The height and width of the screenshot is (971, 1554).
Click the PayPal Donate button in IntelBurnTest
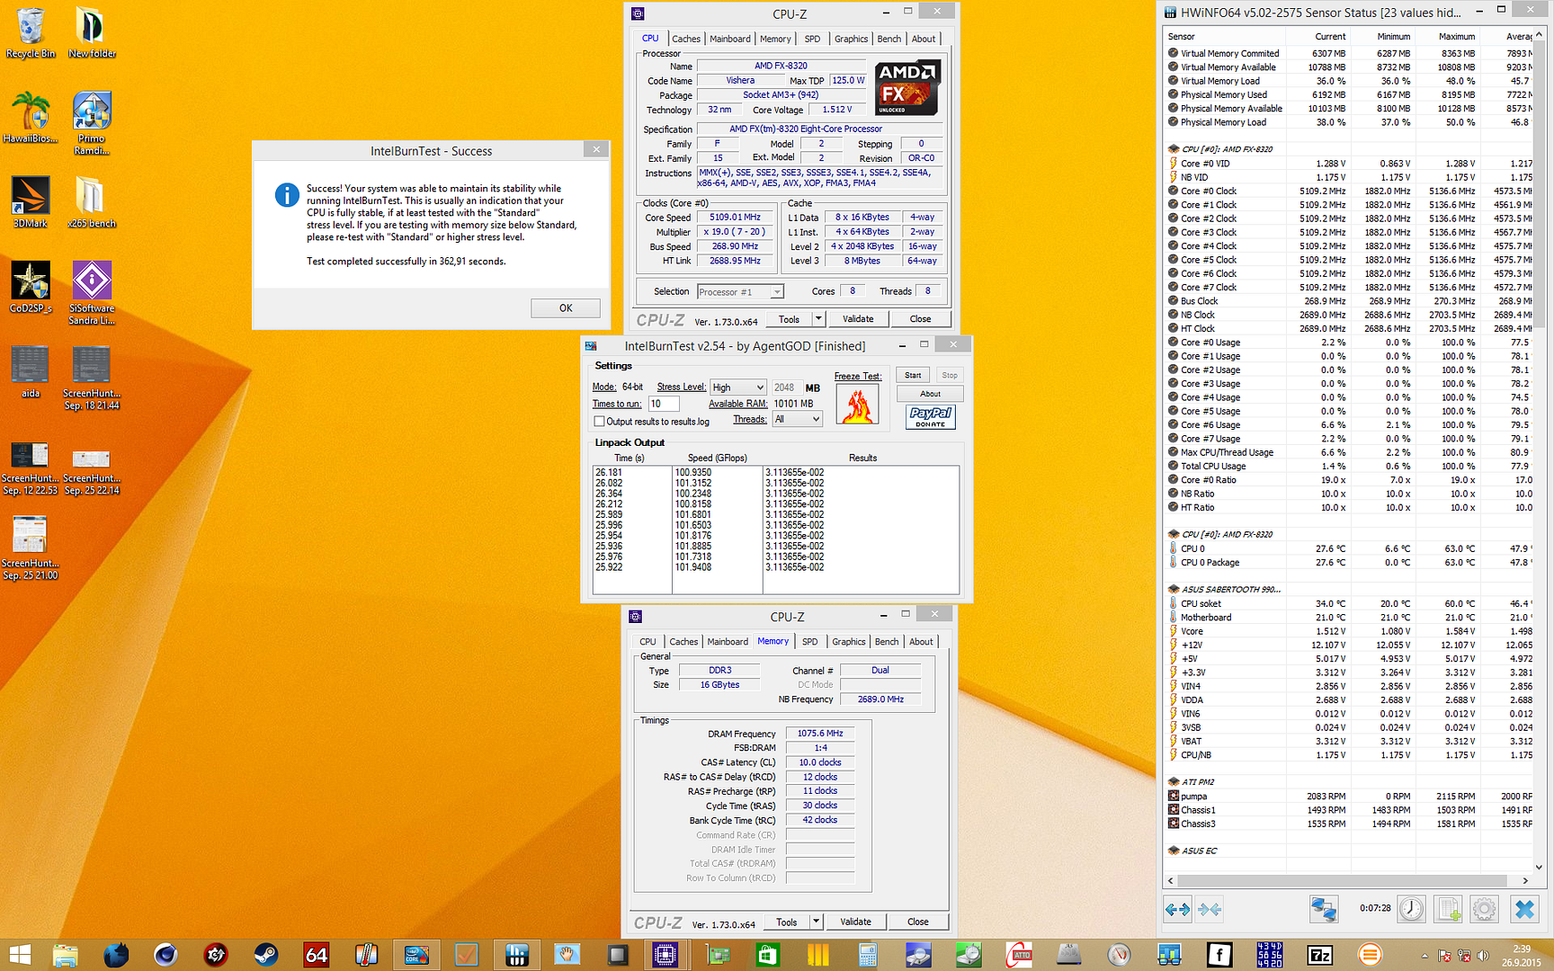[x=930, y=416]
